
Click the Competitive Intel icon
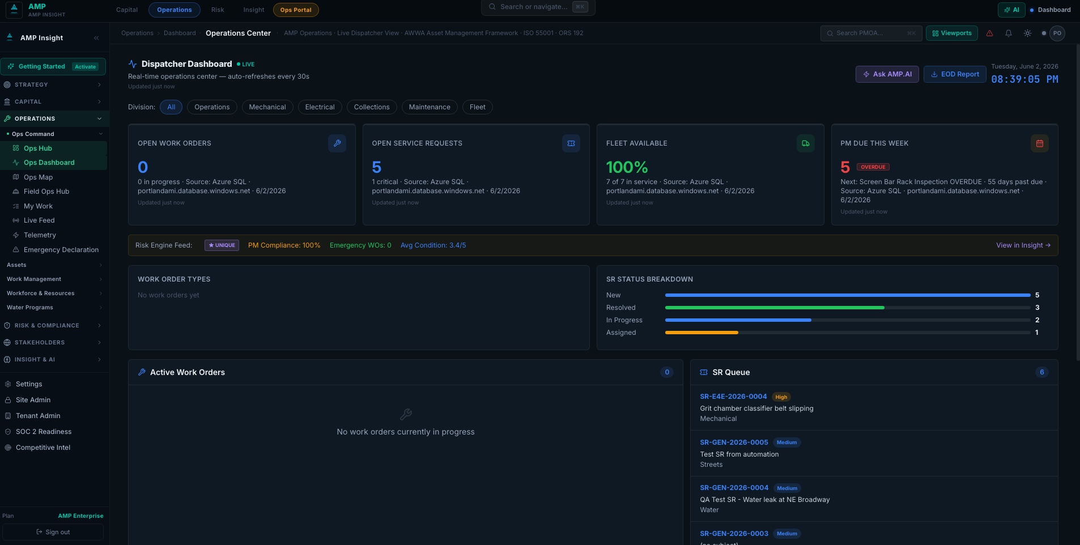click(x=8, y=448)
